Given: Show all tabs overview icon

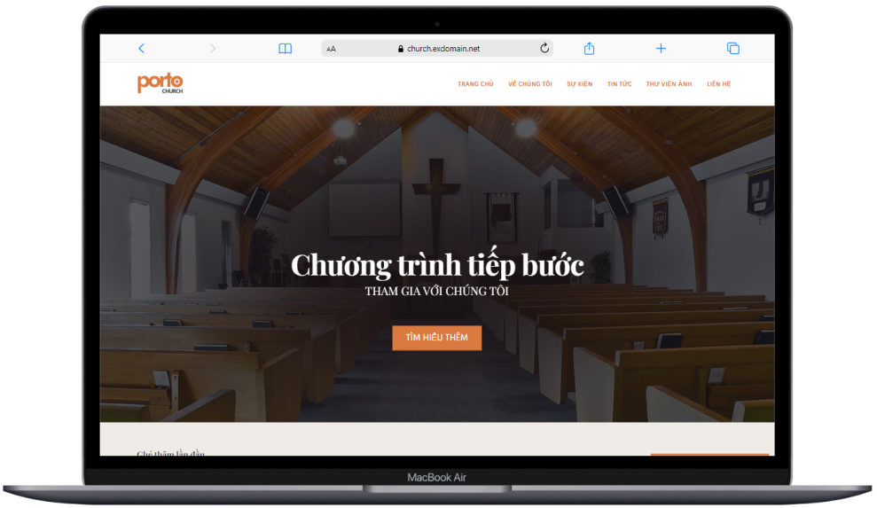Looking at the screenshot, I should click(732, 49).
